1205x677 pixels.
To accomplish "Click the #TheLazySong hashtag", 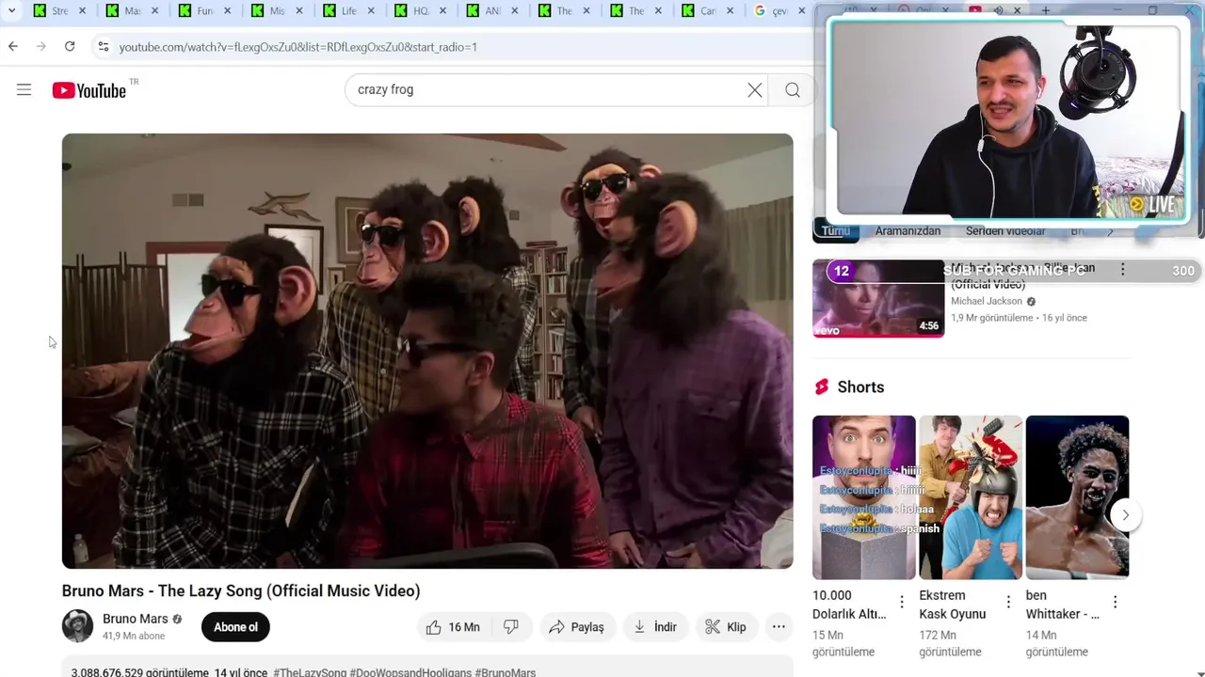I will [x=310, y=672].
